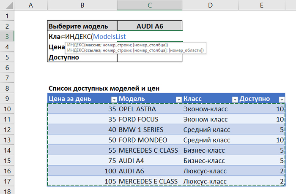The height and width of the screenshot is (194, 296).
Task: Open the 'Цена за день' filter dropdown
Action: pos(114,100)
